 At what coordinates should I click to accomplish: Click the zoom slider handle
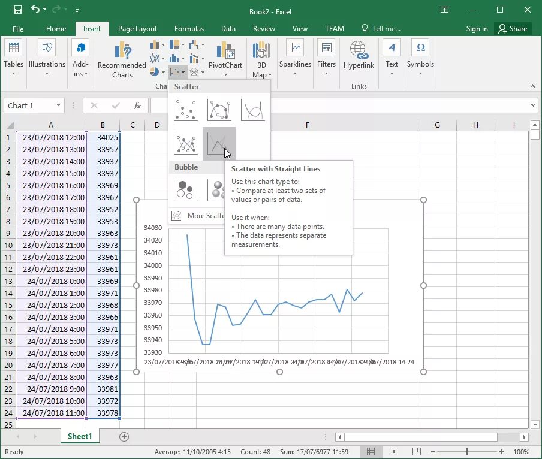coord(467,452)
